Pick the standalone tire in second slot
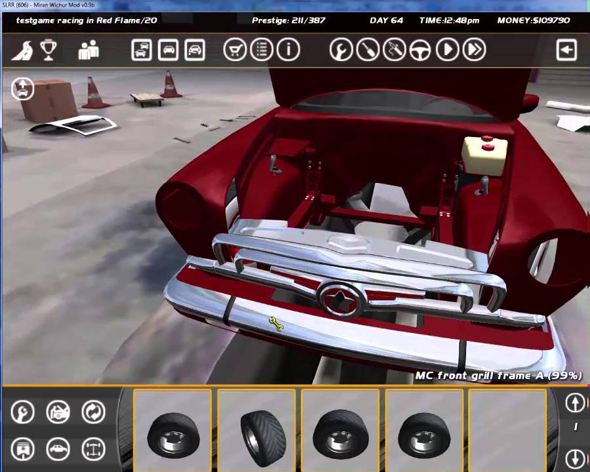 tap(256, 431)
